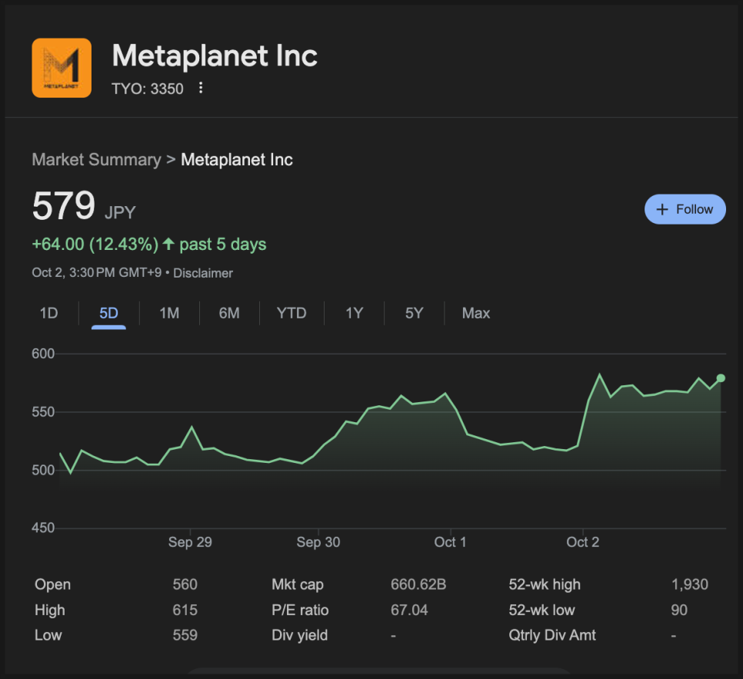Click the plus icon in Follow button

[662, 209]
